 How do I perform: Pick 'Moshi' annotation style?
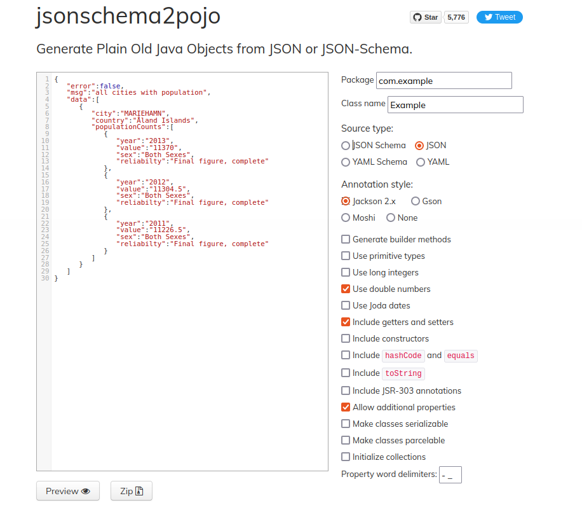(x=344, y=218)
